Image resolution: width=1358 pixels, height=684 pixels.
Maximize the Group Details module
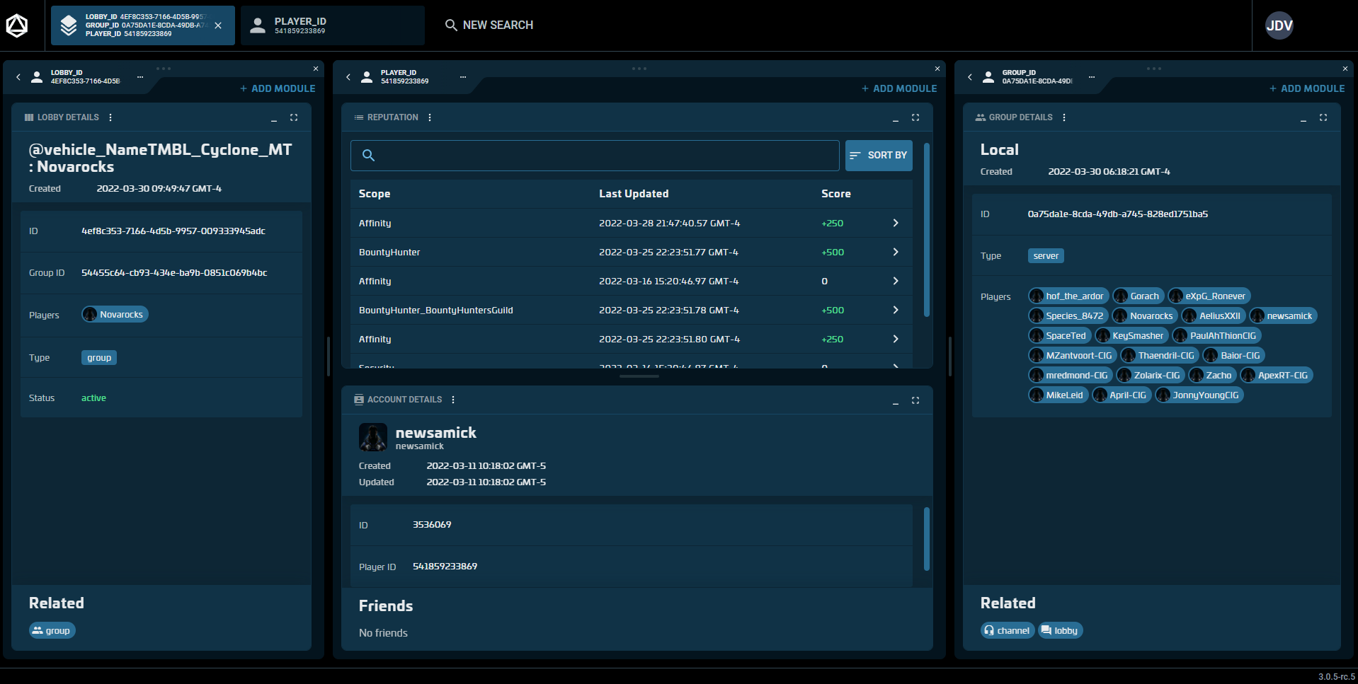(x=1323, y=117)
